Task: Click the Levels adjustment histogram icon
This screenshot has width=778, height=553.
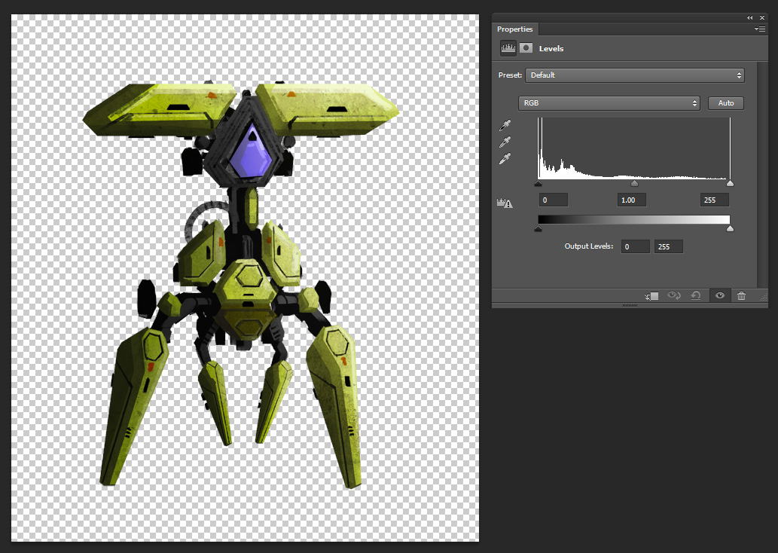Action: [508, 48]
